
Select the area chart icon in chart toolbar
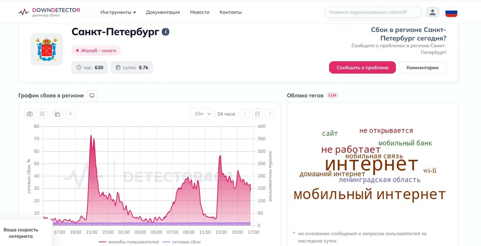tap(57, 114)
